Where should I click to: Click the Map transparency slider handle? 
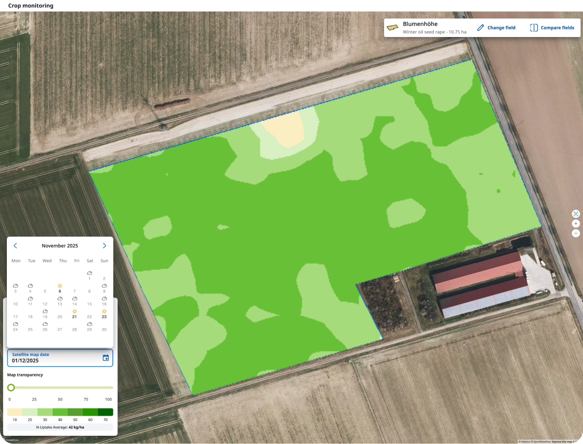[11, 387]
